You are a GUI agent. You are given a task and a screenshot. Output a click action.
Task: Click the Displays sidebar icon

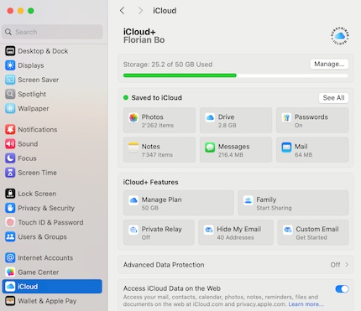[10, 65]
